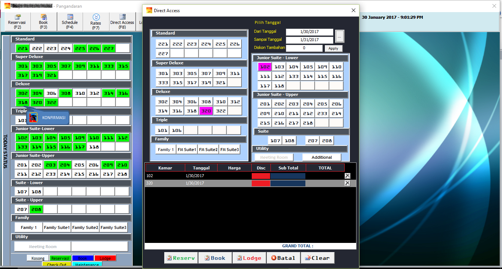Open Book (F3) from the top toolbar
Image resolution: width=502 pixels, height=269 pixels.
44,22
